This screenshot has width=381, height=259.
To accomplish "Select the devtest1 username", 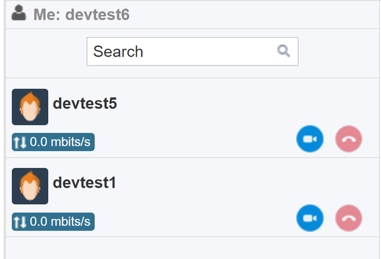I will tap(84, 183).
